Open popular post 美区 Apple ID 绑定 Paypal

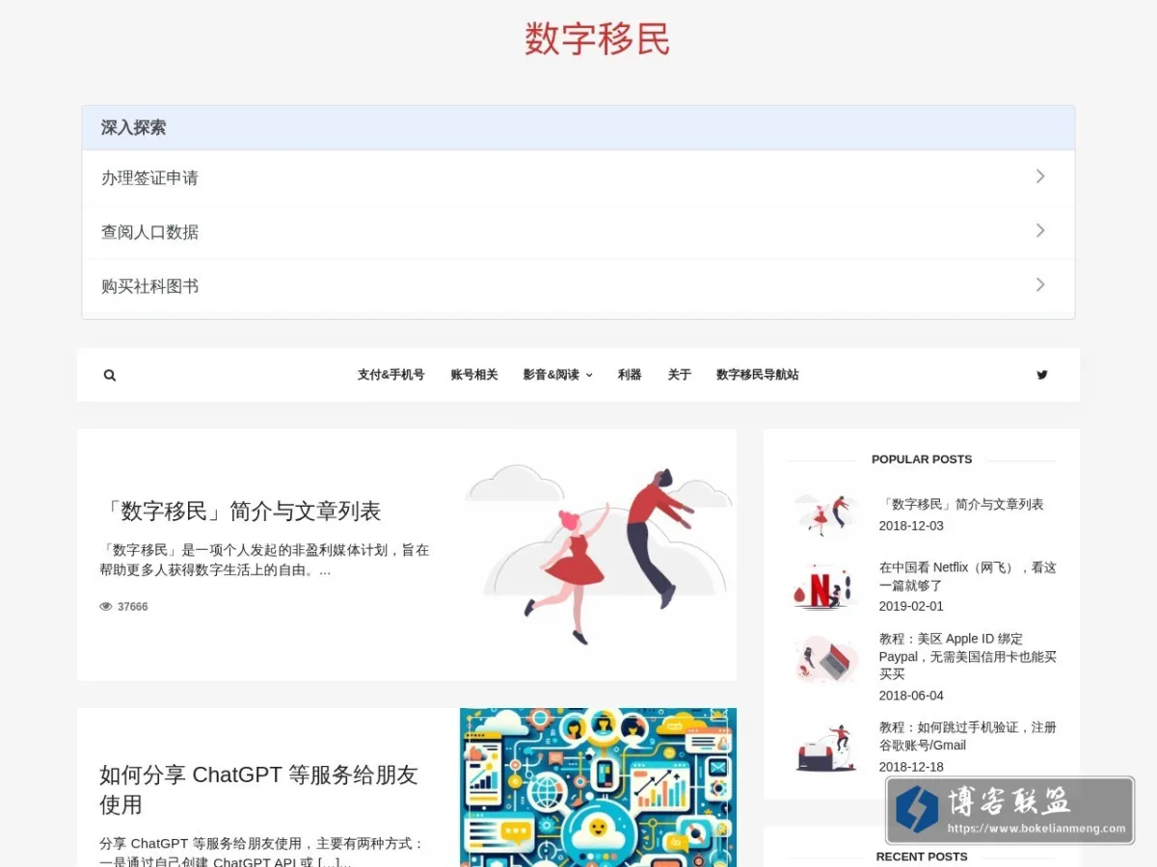(x=968, y=656)
